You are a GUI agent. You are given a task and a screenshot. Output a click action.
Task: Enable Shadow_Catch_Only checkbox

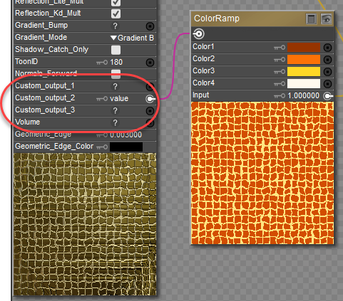[116, 50]
